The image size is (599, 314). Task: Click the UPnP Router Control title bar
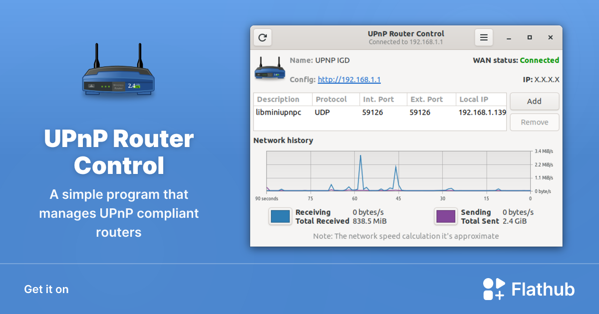[405, 33]
